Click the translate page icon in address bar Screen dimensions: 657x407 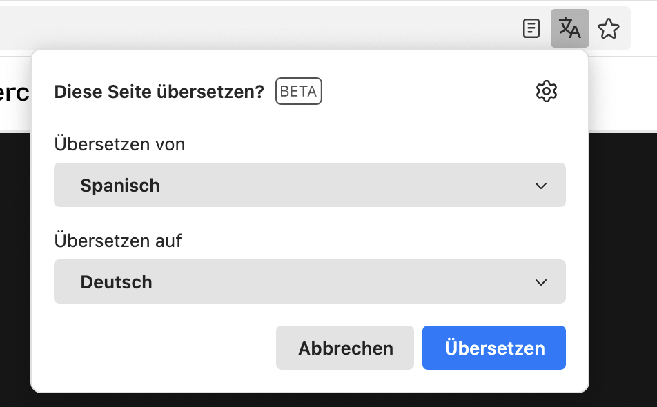pyautogui.click(x=570, y=28)
